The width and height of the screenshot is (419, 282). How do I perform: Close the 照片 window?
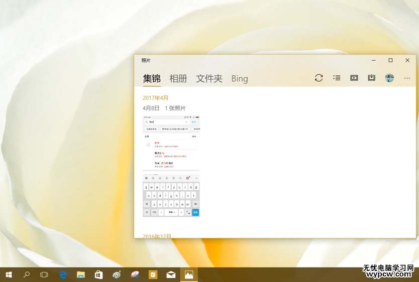407,60
